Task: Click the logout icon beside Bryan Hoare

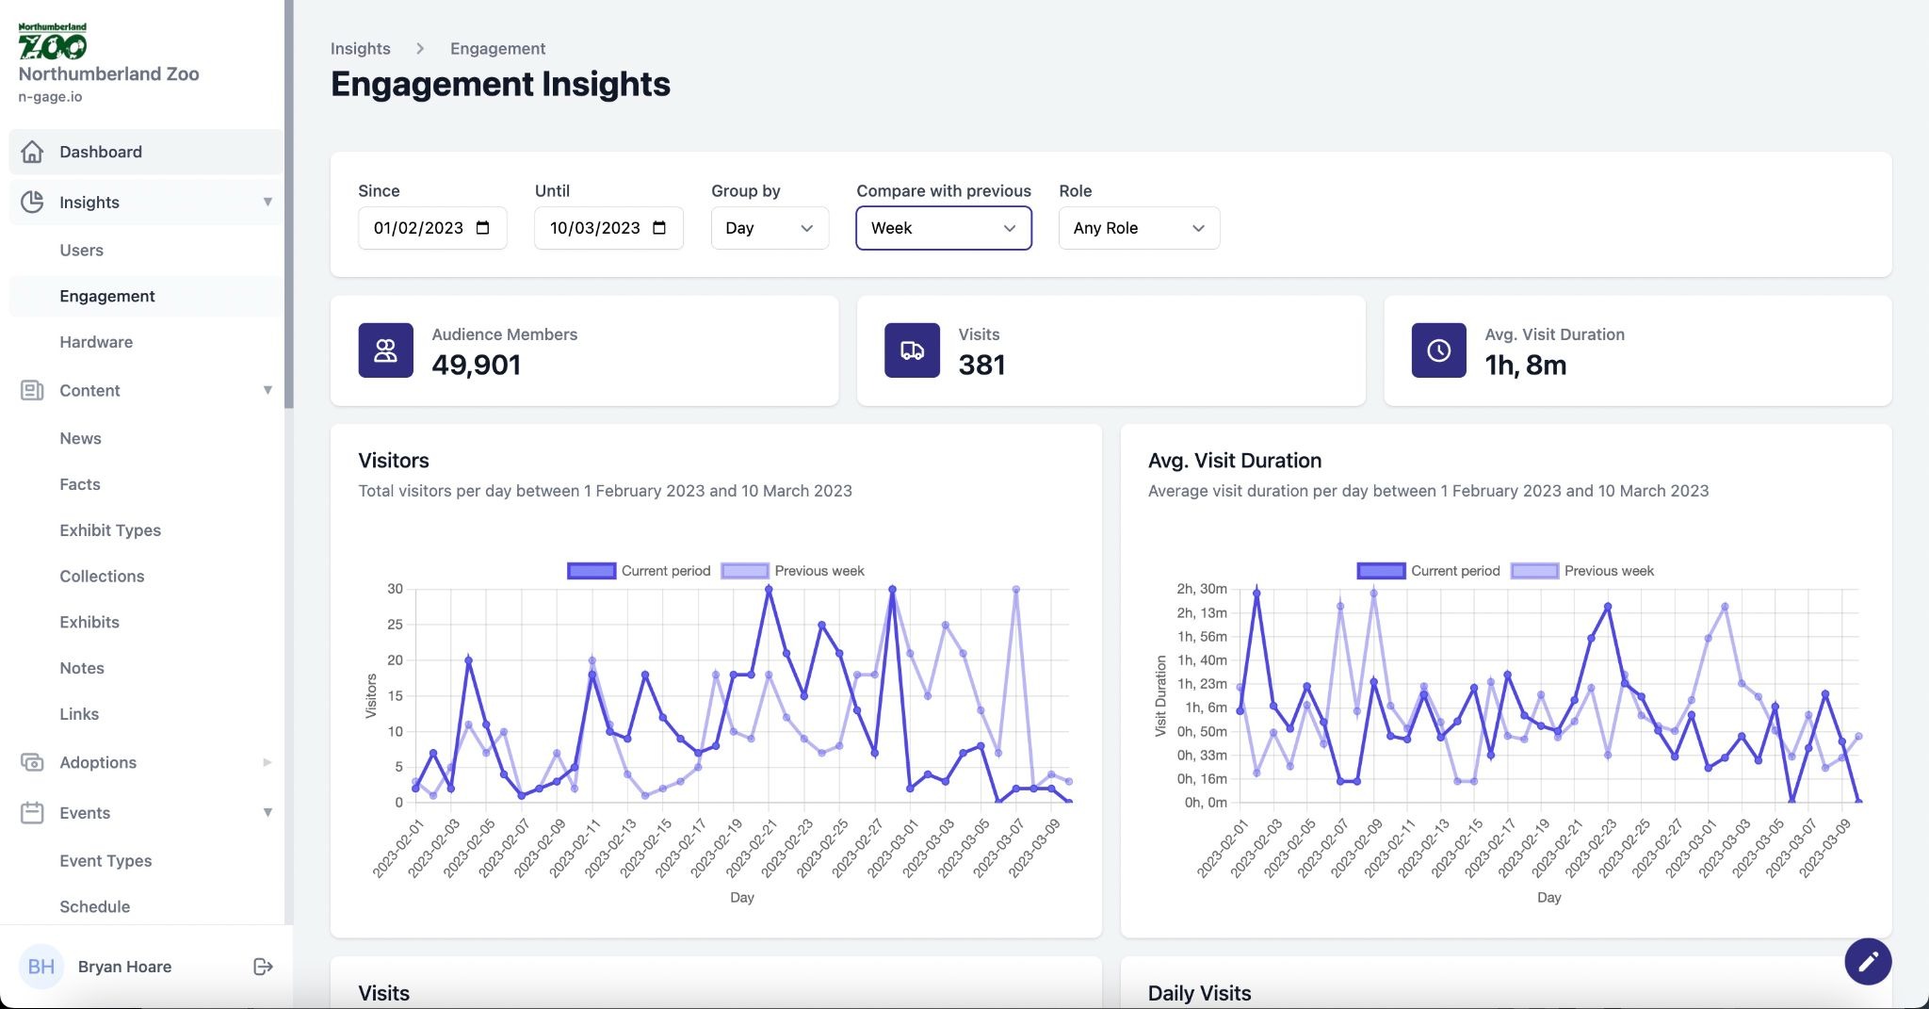Action: click(263, 967)
